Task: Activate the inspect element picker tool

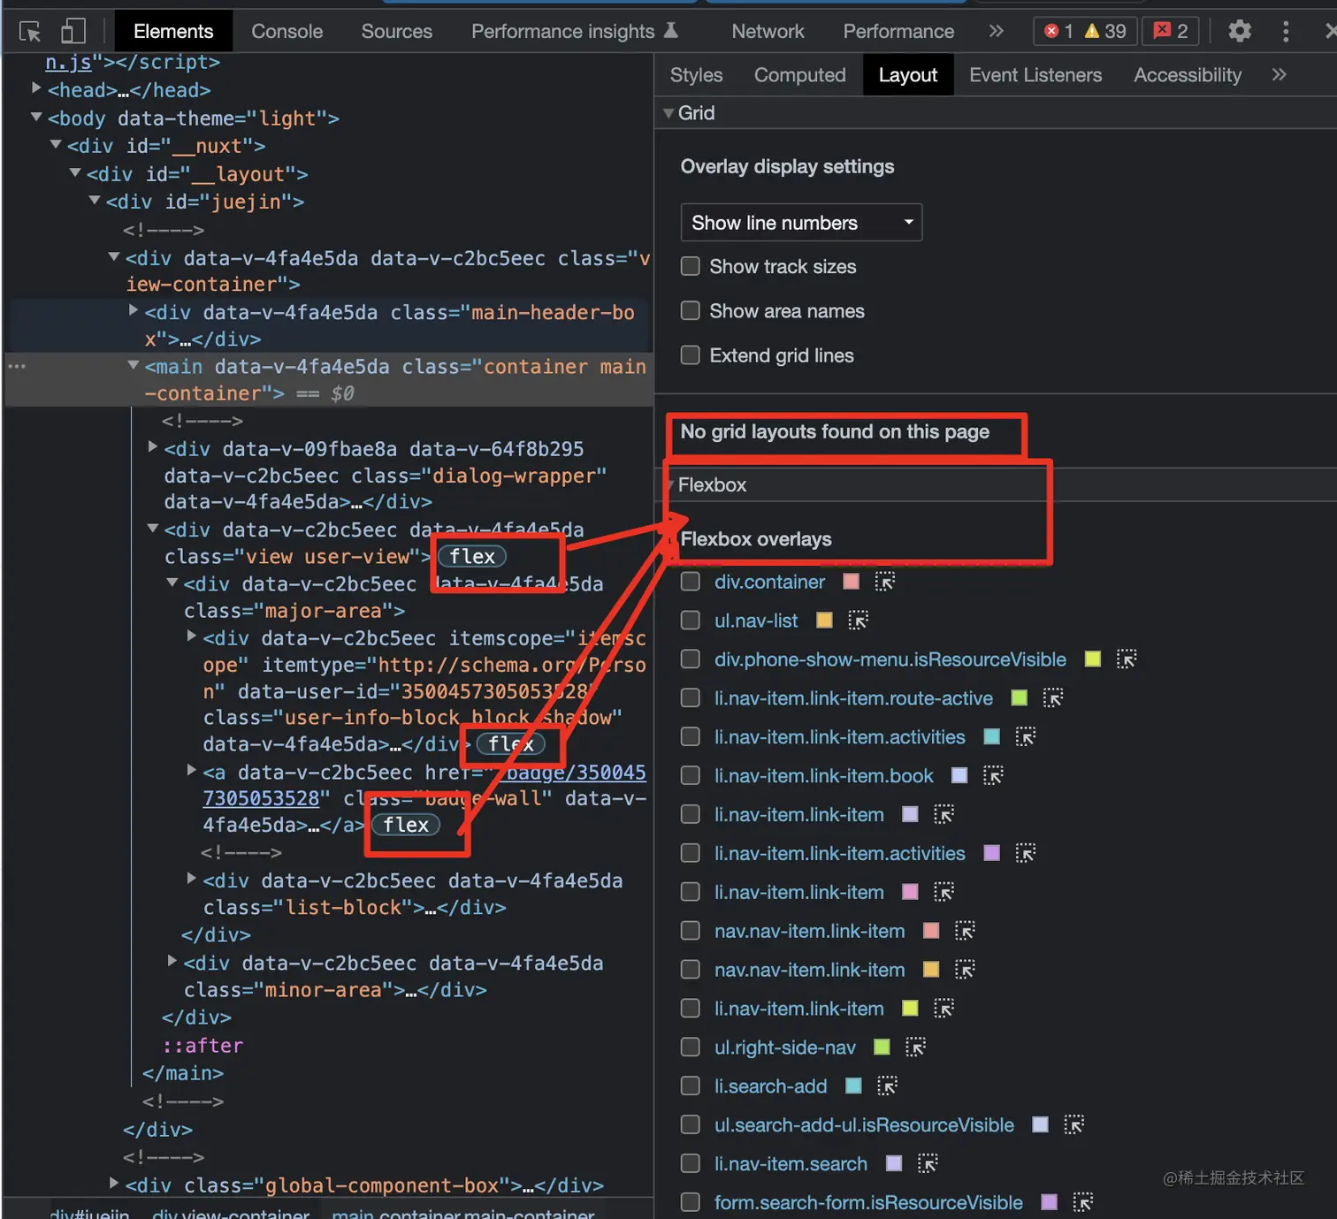Action: click(x=30, y=32)
